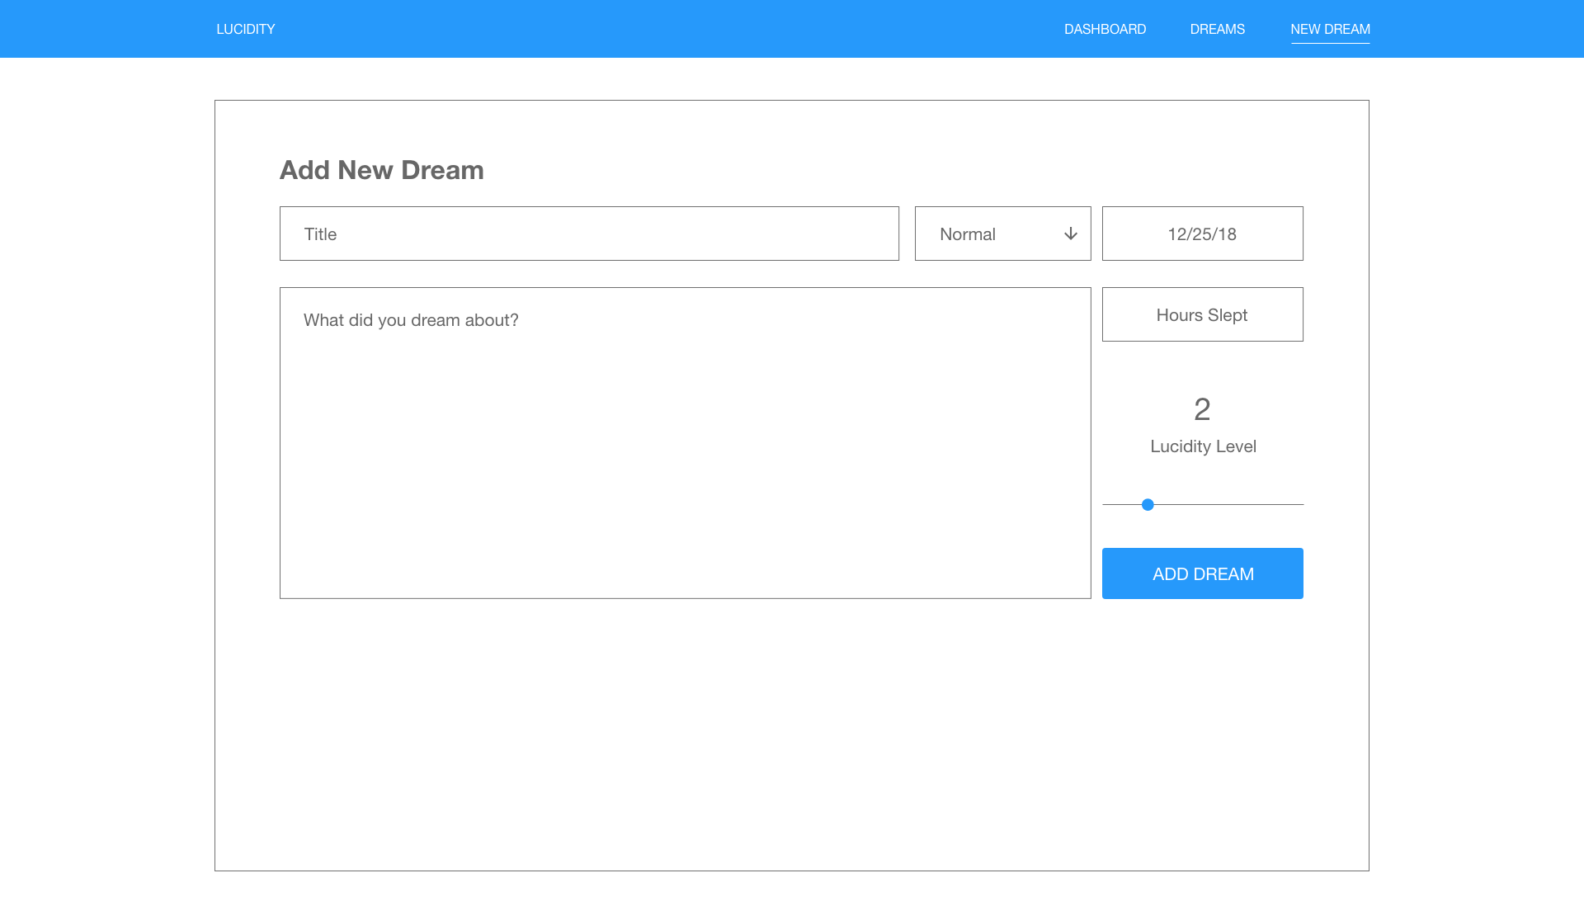Click the lucidity level slider handle
The height and width of the screenshot is (906, 1584).
[x=1148, y=504]
